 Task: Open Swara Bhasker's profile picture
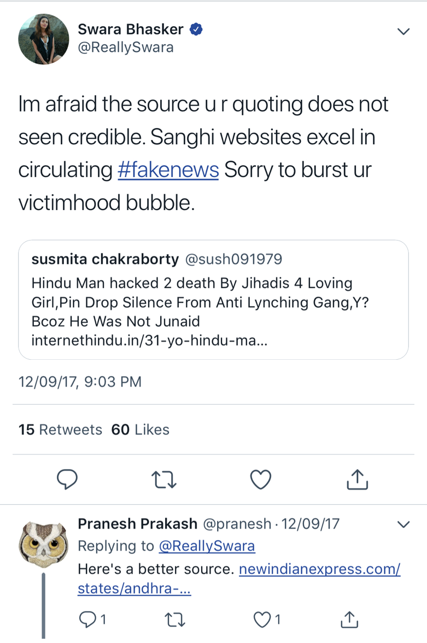tap(44, 39)
